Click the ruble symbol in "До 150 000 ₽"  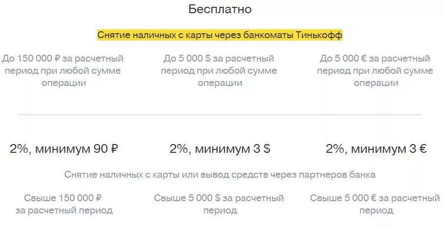57,59
